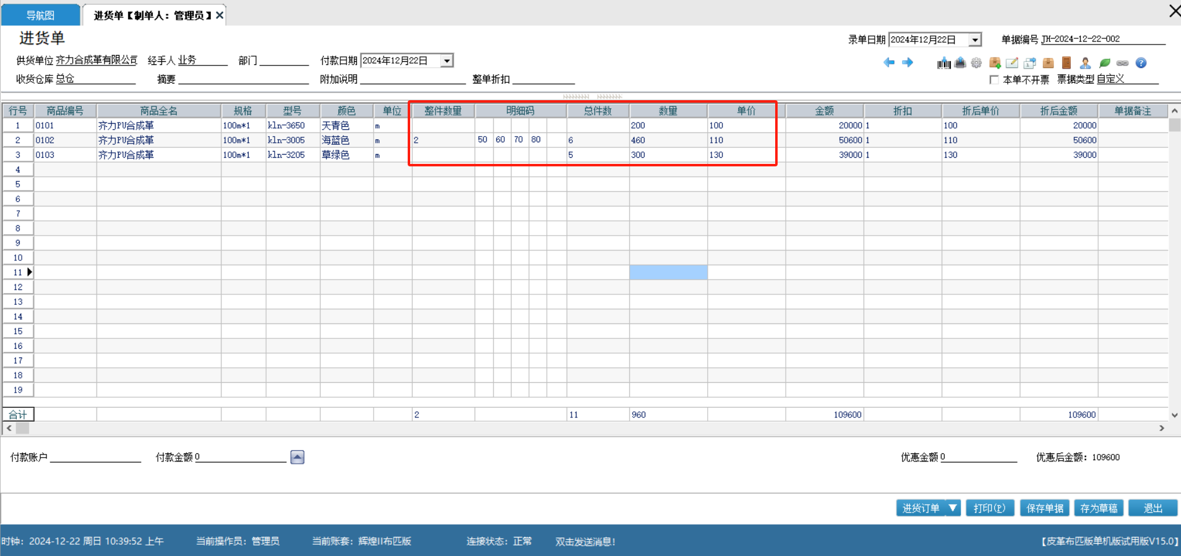Click the 摘要 input field

243,79
